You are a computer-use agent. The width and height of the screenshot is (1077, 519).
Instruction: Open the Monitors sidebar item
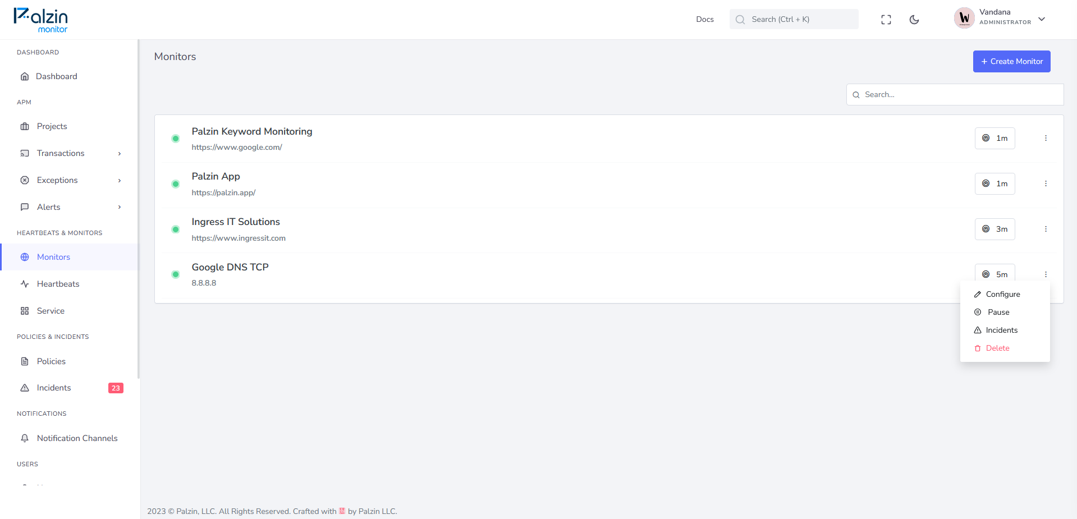click(69, 257)
